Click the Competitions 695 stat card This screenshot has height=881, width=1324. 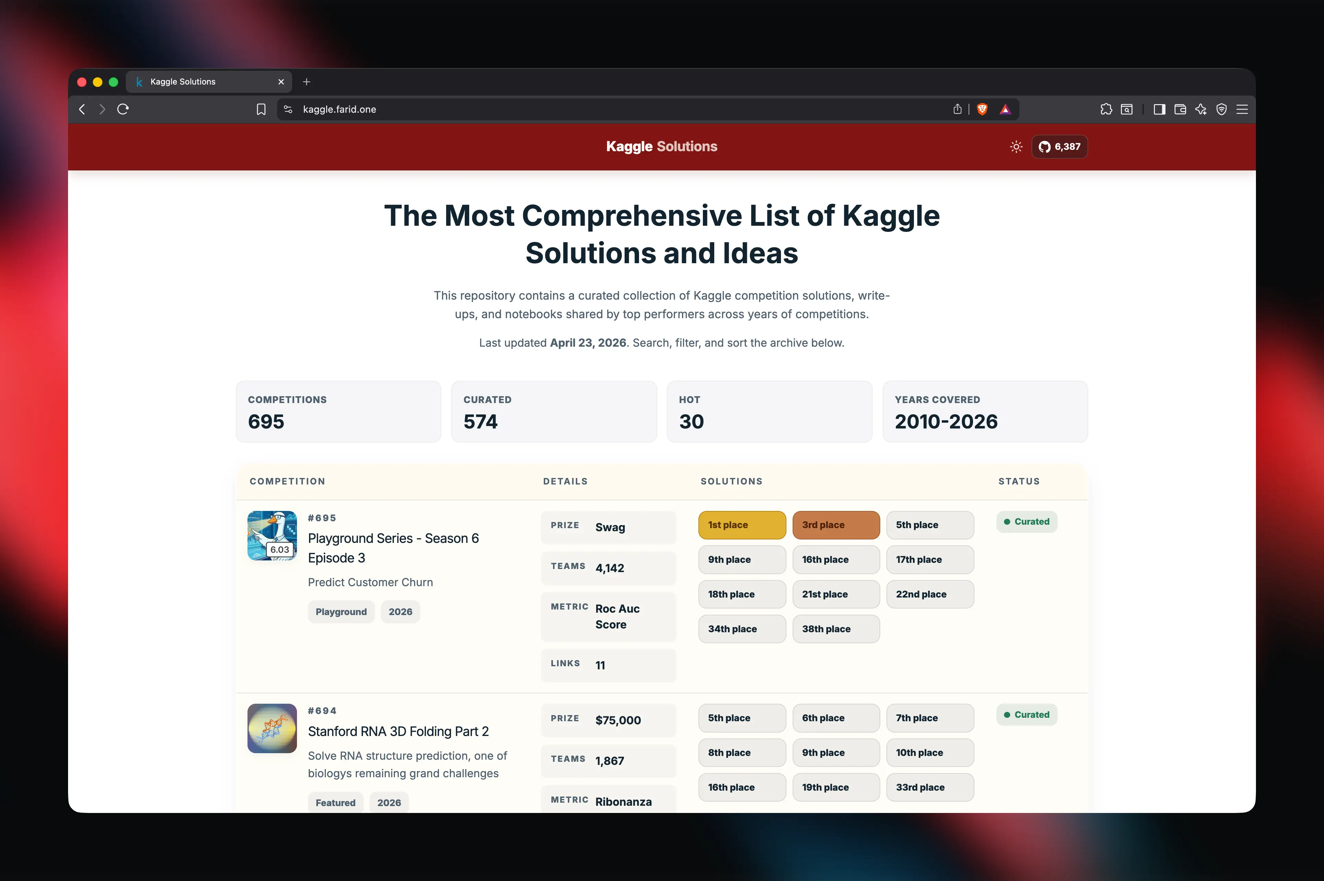click(x=338, y=411)
